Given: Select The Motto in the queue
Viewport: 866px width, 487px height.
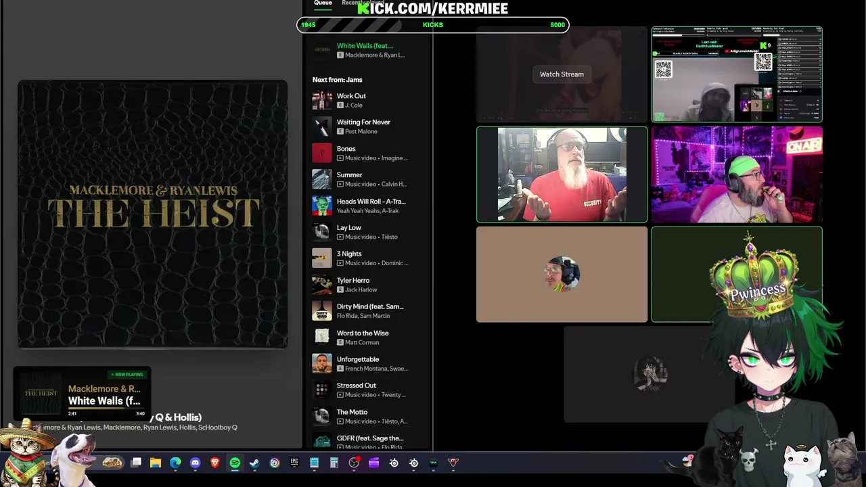Looking at the screenshot, I should (352, 413).
